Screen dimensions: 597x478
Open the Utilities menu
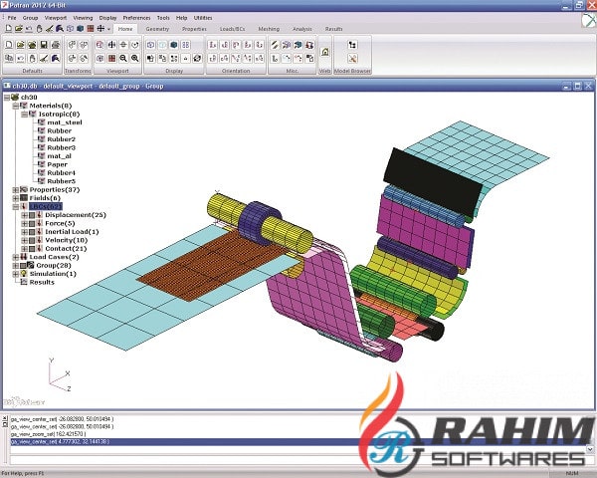[x=203, y=18]
